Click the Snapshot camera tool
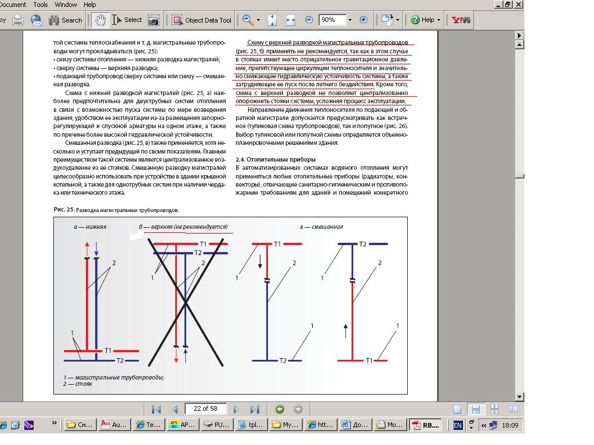The width and height of the screenshot is (594, 445). 153,20
